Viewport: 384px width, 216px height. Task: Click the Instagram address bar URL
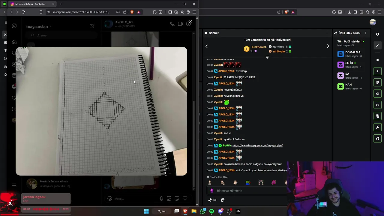81,12
